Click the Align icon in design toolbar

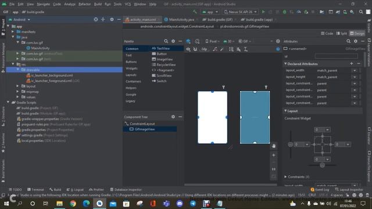click(238, 49)
